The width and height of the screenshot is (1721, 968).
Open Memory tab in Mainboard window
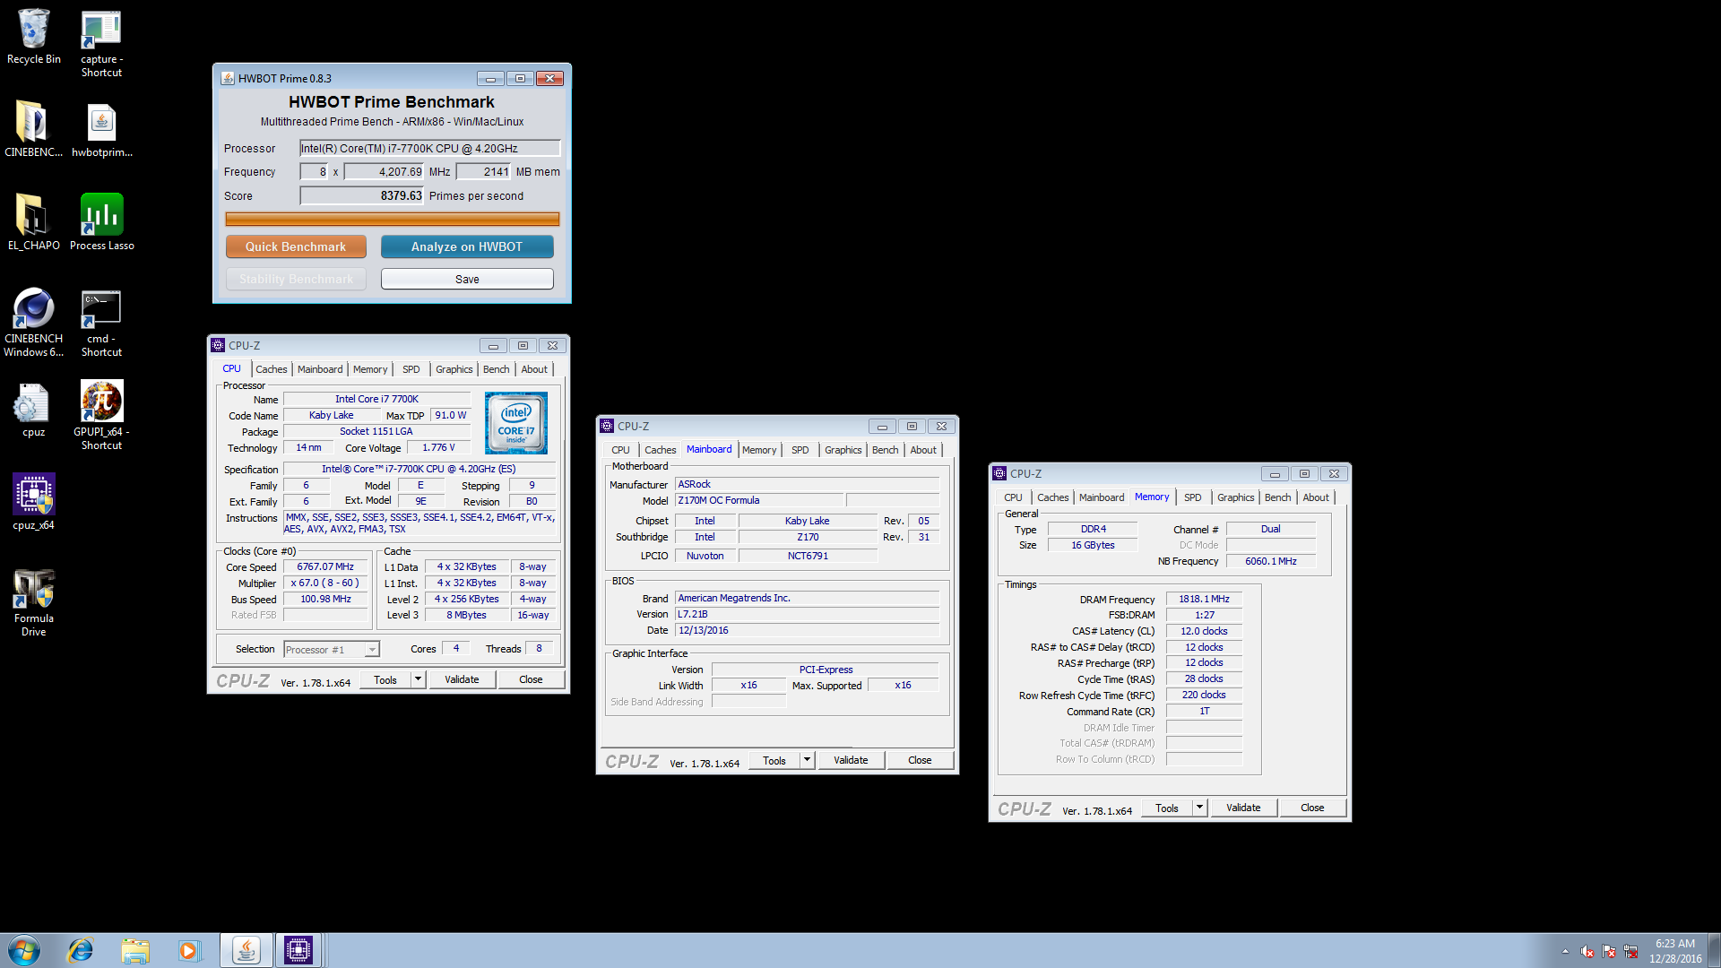tap(759, 450)
